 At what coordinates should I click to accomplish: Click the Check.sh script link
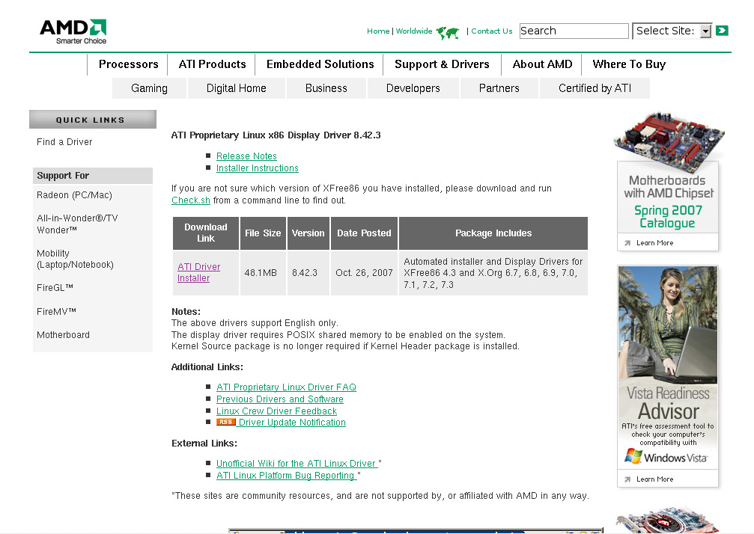(x=190, y=200)
